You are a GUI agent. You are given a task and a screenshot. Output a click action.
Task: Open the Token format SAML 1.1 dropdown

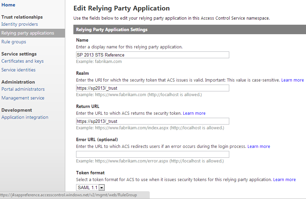pos(90,188)
